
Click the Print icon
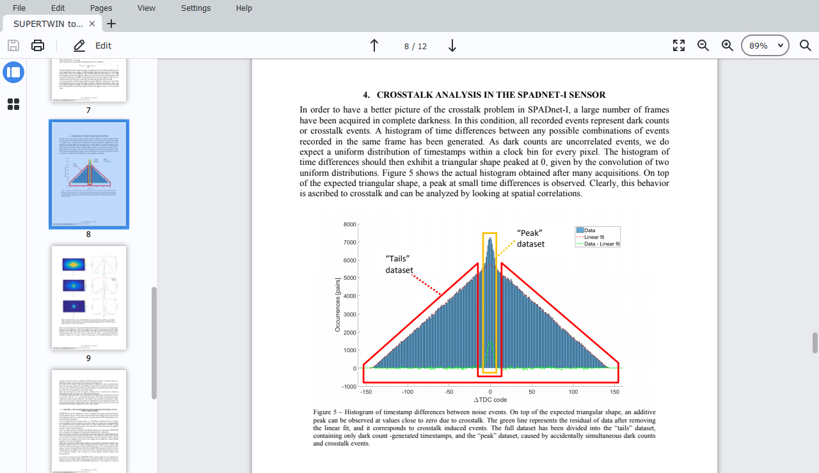tap(38, 45)
